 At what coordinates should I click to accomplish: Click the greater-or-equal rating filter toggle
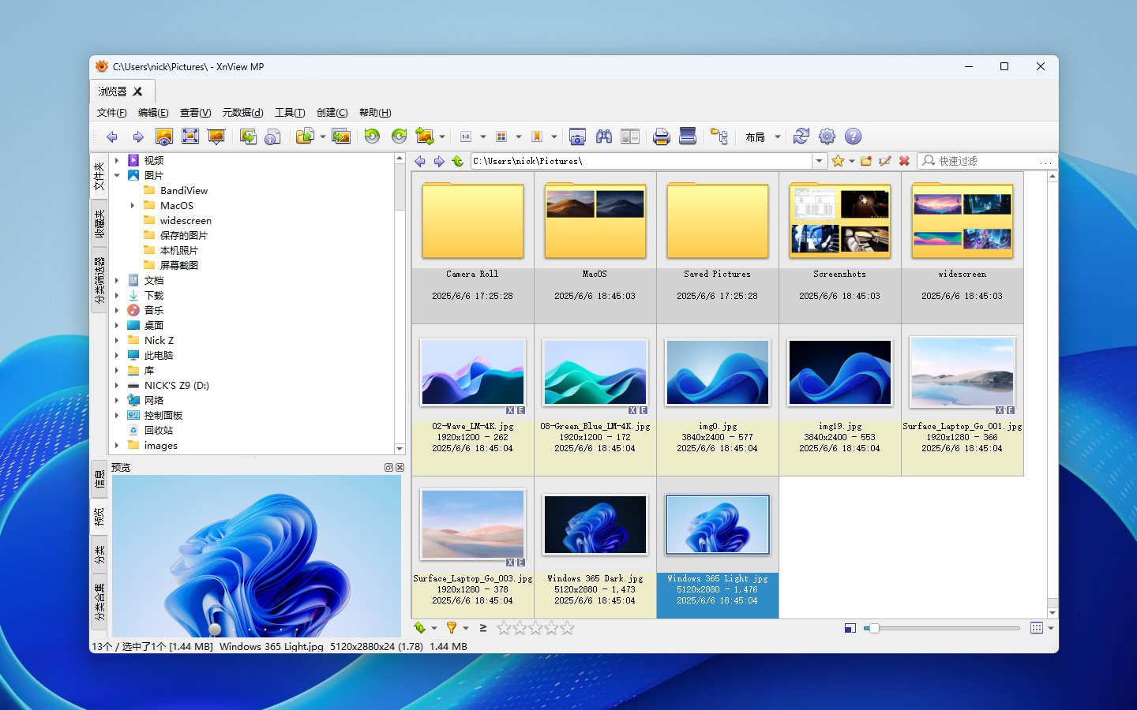tap(483, 628)
